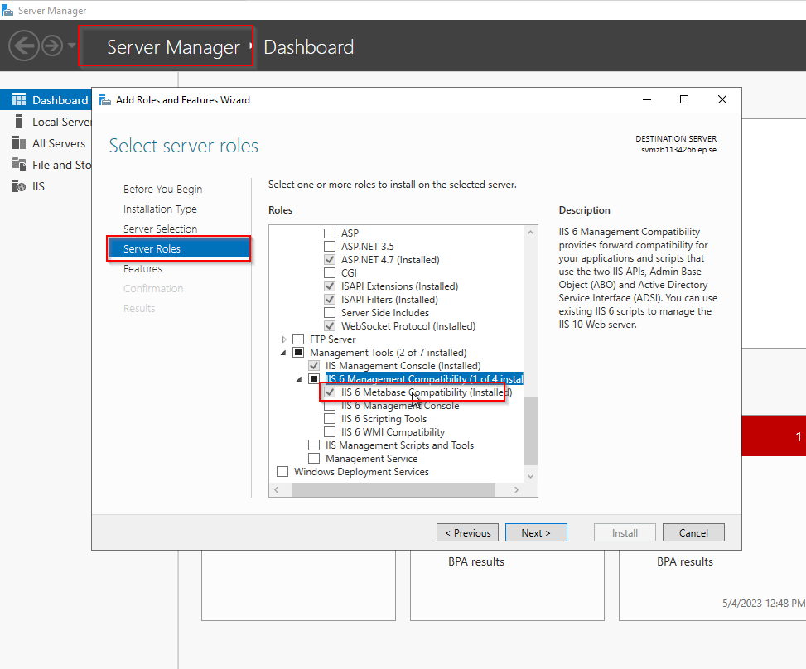Click the Add Roles and Features Wizard icon

tap(105, 99)
